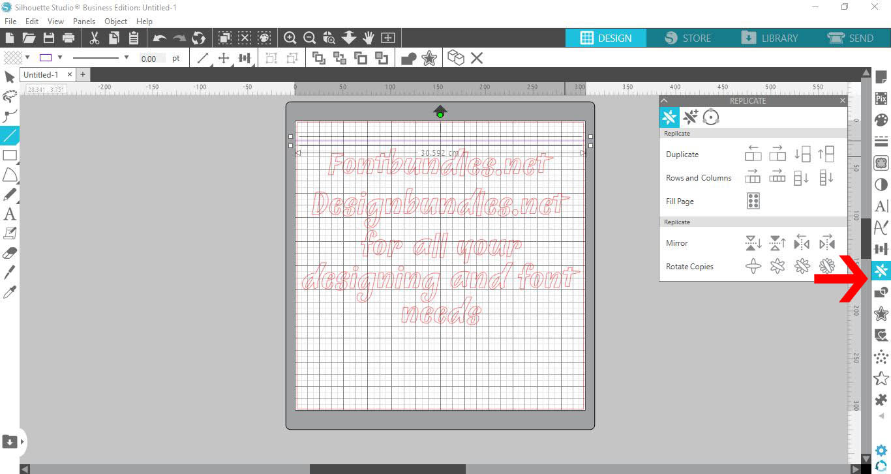Screen dimensions: 891x474
Task: Open the Line Style panel icon
Action: (881, 141)
